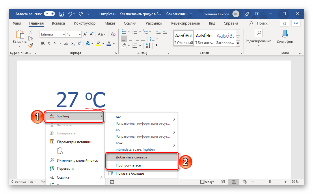Open Spelling in the context menu
This screenshot has width=313, height=194.
point(74,116)
